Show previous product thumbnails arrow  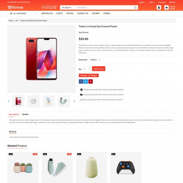tap(9, 101)
